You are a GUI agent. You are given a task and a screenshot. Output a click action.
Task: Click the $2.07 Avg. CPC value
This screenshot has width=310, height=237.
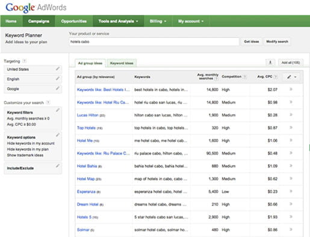pyautogui.click(x=273, y=90)
